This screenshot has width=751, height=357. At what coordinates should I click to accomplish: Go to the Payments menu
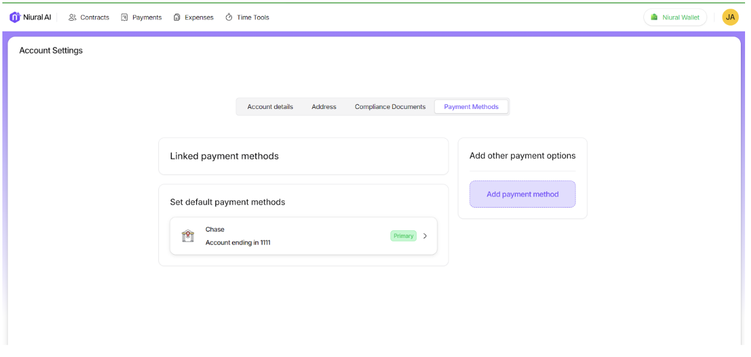147,17
